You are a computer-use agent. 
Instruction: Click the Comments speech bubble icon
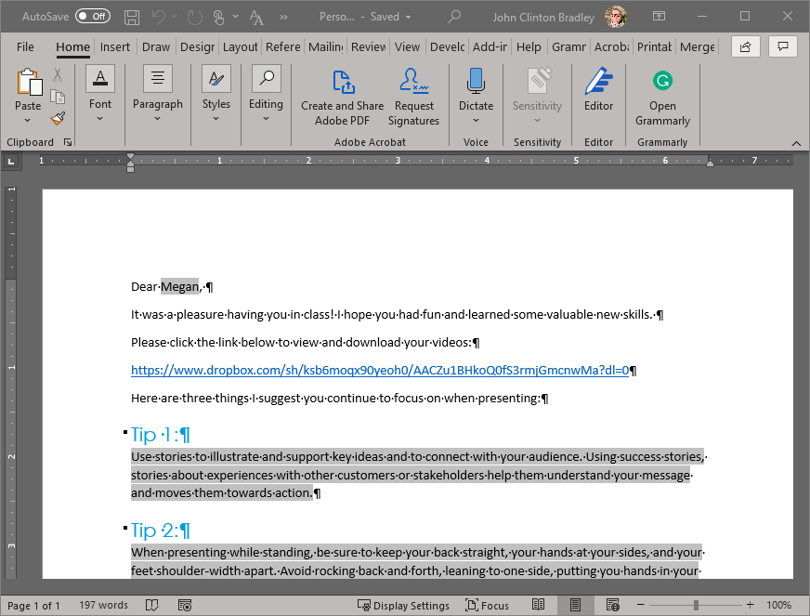[x=783, y=47]
